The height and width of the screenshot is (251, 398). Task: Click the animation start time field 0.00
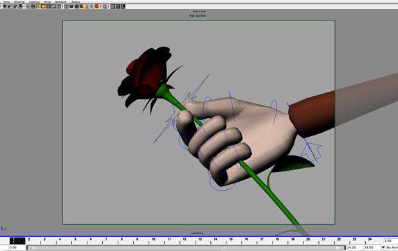click(17, 247)
